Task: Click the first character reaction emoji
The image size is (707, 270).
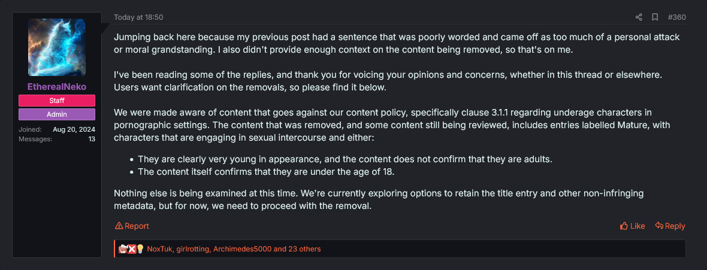Action: [x=124, y=249]
